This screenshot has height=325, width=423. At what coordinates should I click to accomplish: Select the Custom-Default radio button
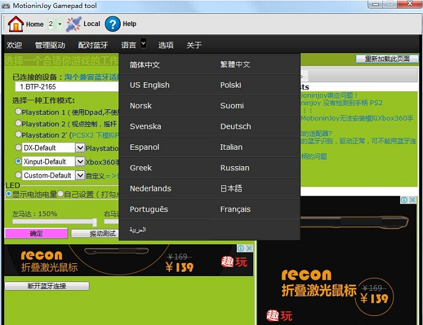pyautogui.click(x=18, y=175)
